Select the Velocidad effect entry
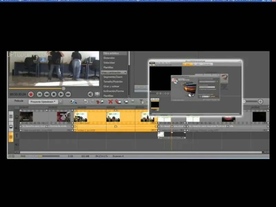 [109, 62]
